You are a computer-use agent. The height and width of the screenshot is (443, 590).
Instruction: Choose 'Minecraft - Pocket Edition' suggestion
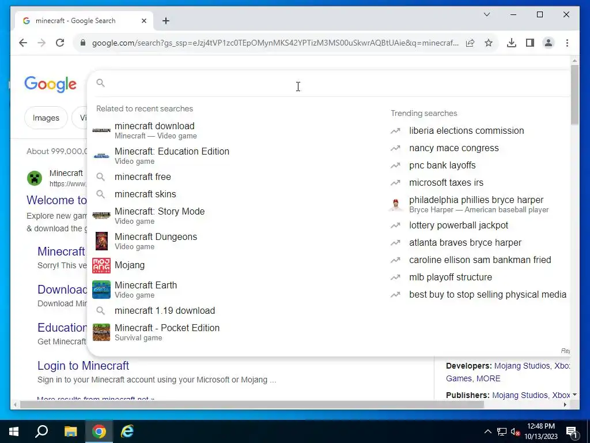pyautogui.click(x=237, y=332)
